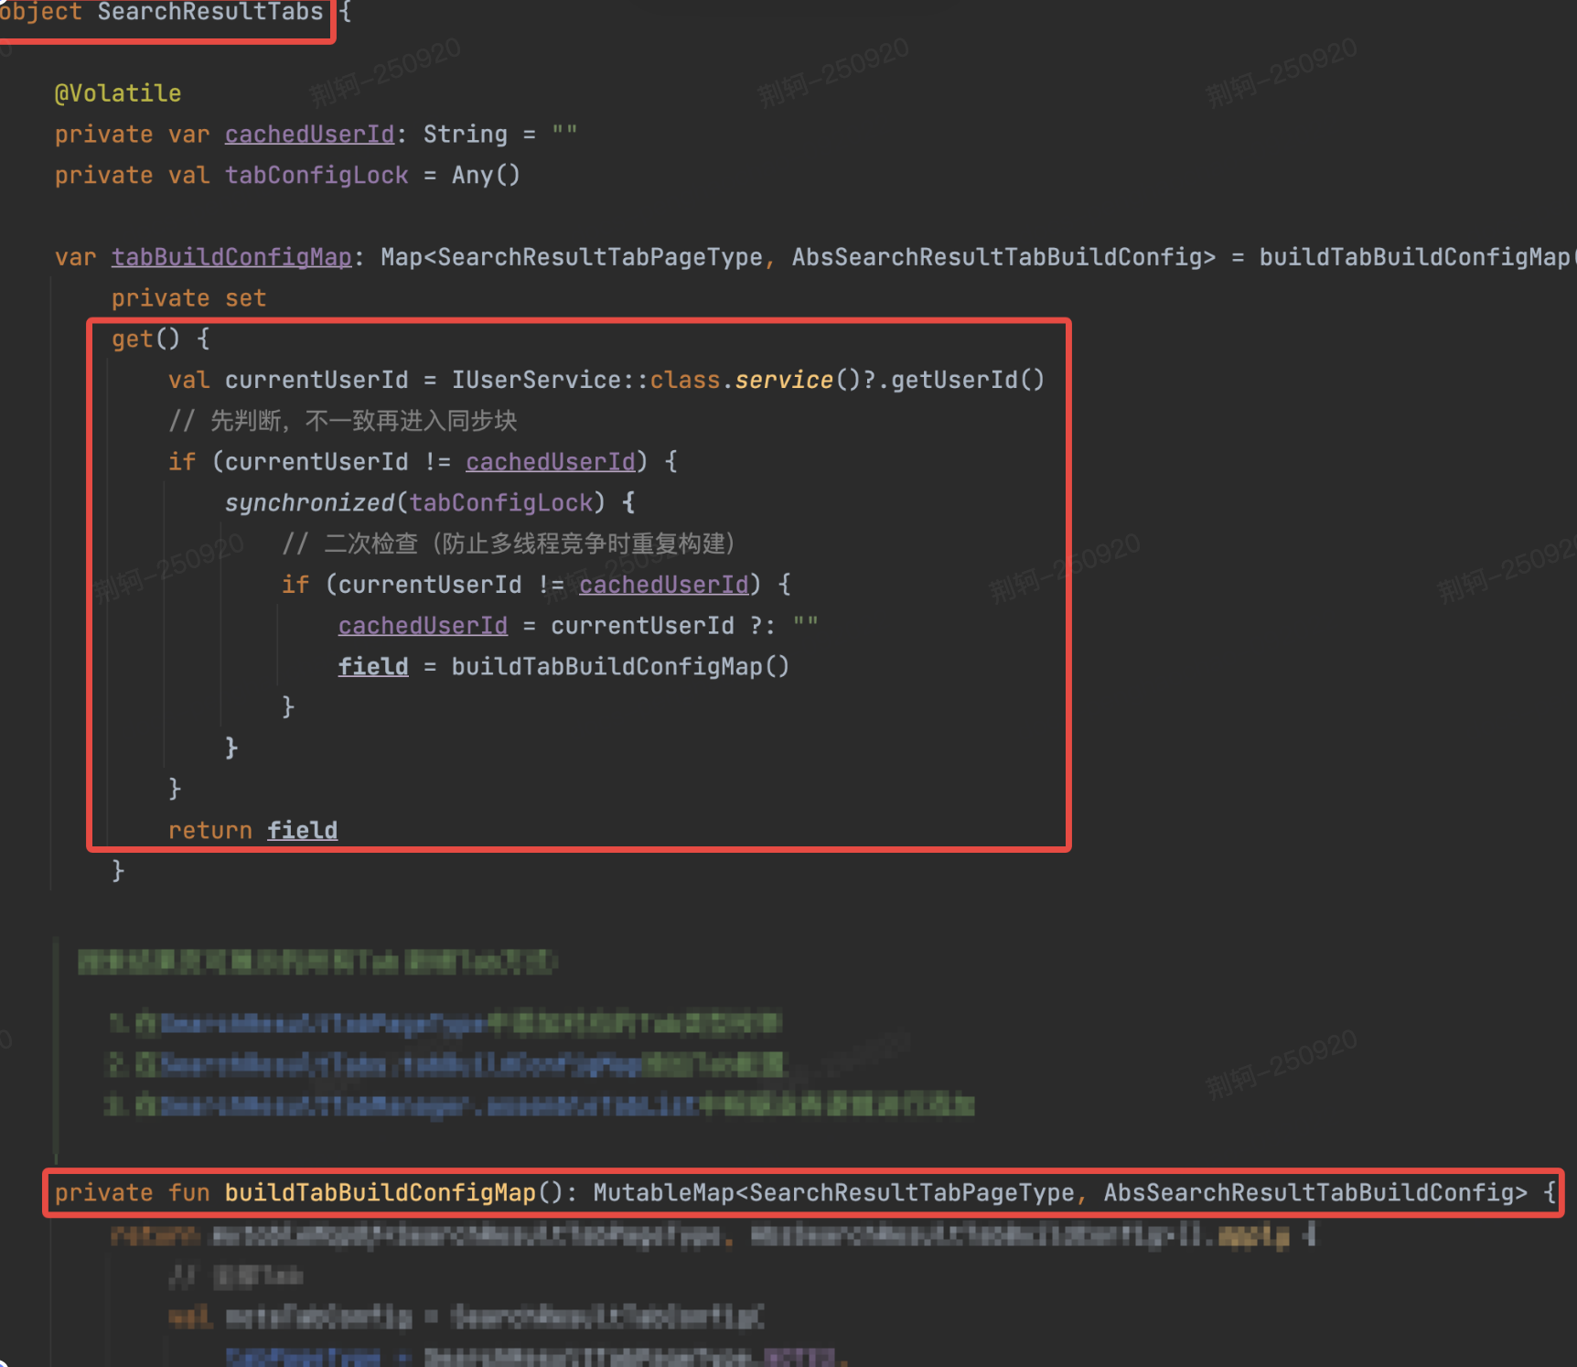Click MutableMap in the function return type
The height and width of the screenshot is (1367, 1577).
click(663, 1193)
